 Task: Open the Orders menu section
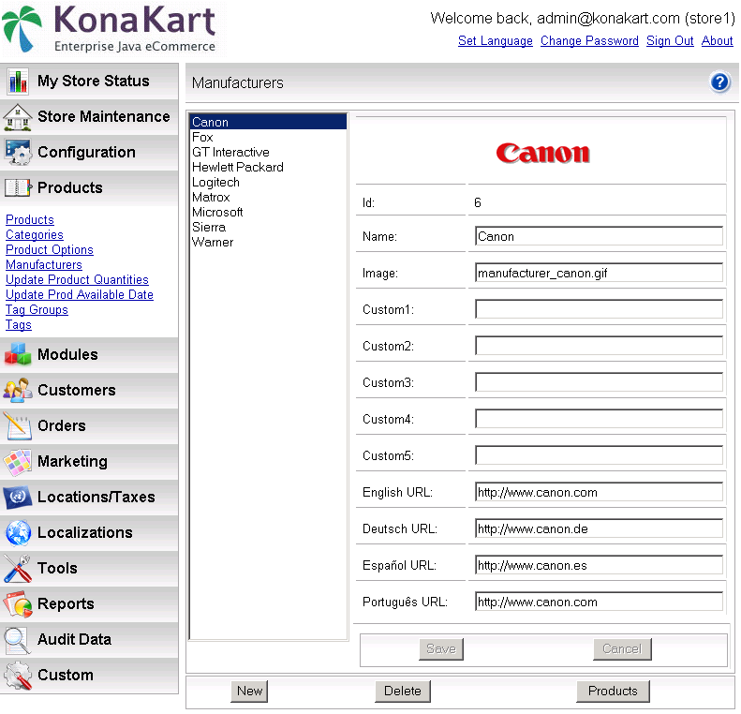(x=89, y=425)
